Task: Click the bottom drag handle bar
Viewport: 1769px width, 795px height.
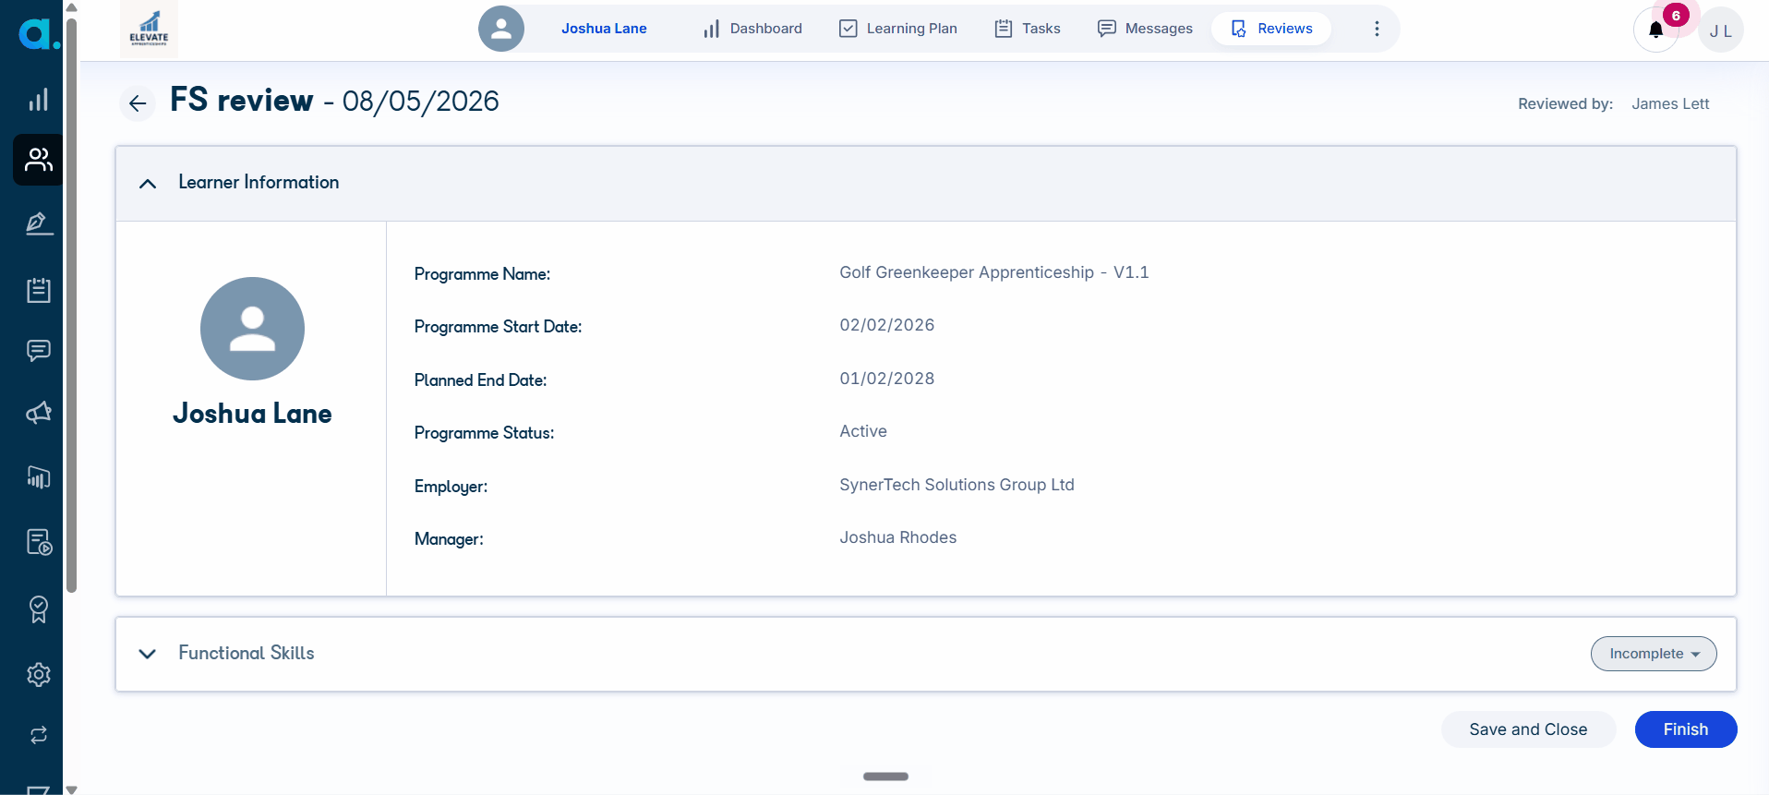Action: [x=885, y=777]
